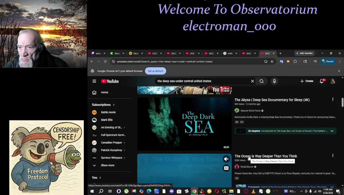
Task: Click the Create button
Action: (x=307, y=81)
